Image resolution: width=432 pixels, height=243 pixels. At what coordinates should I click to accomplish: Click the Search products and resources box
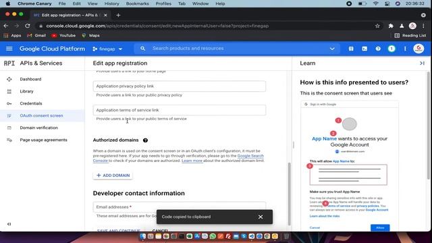[x=237, y=49]
